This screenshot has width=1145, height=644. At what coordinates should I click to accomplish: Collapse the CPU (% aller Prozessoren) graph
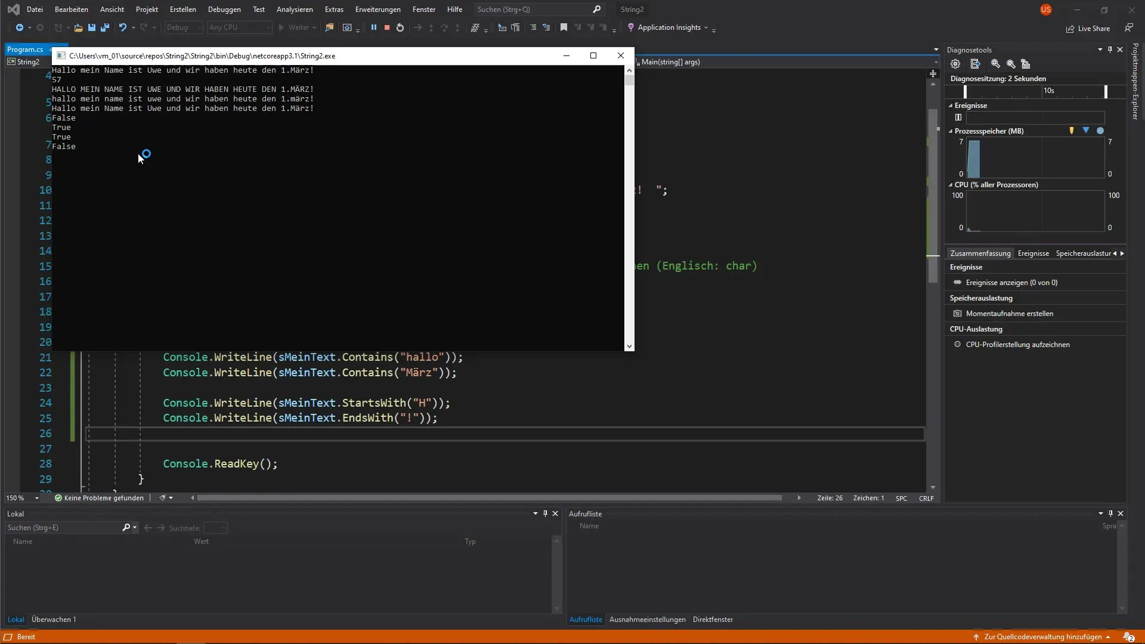(951, 185)
